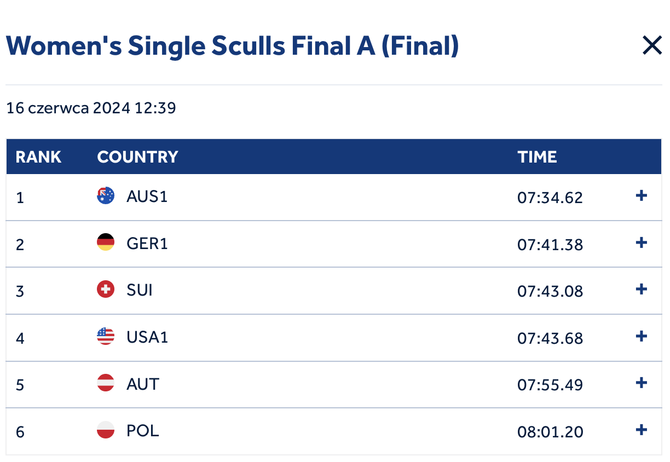The width and height of the screenshot is (670, 462).
Task: Expand the SUI result details
Action: click(x=642, y=290)
